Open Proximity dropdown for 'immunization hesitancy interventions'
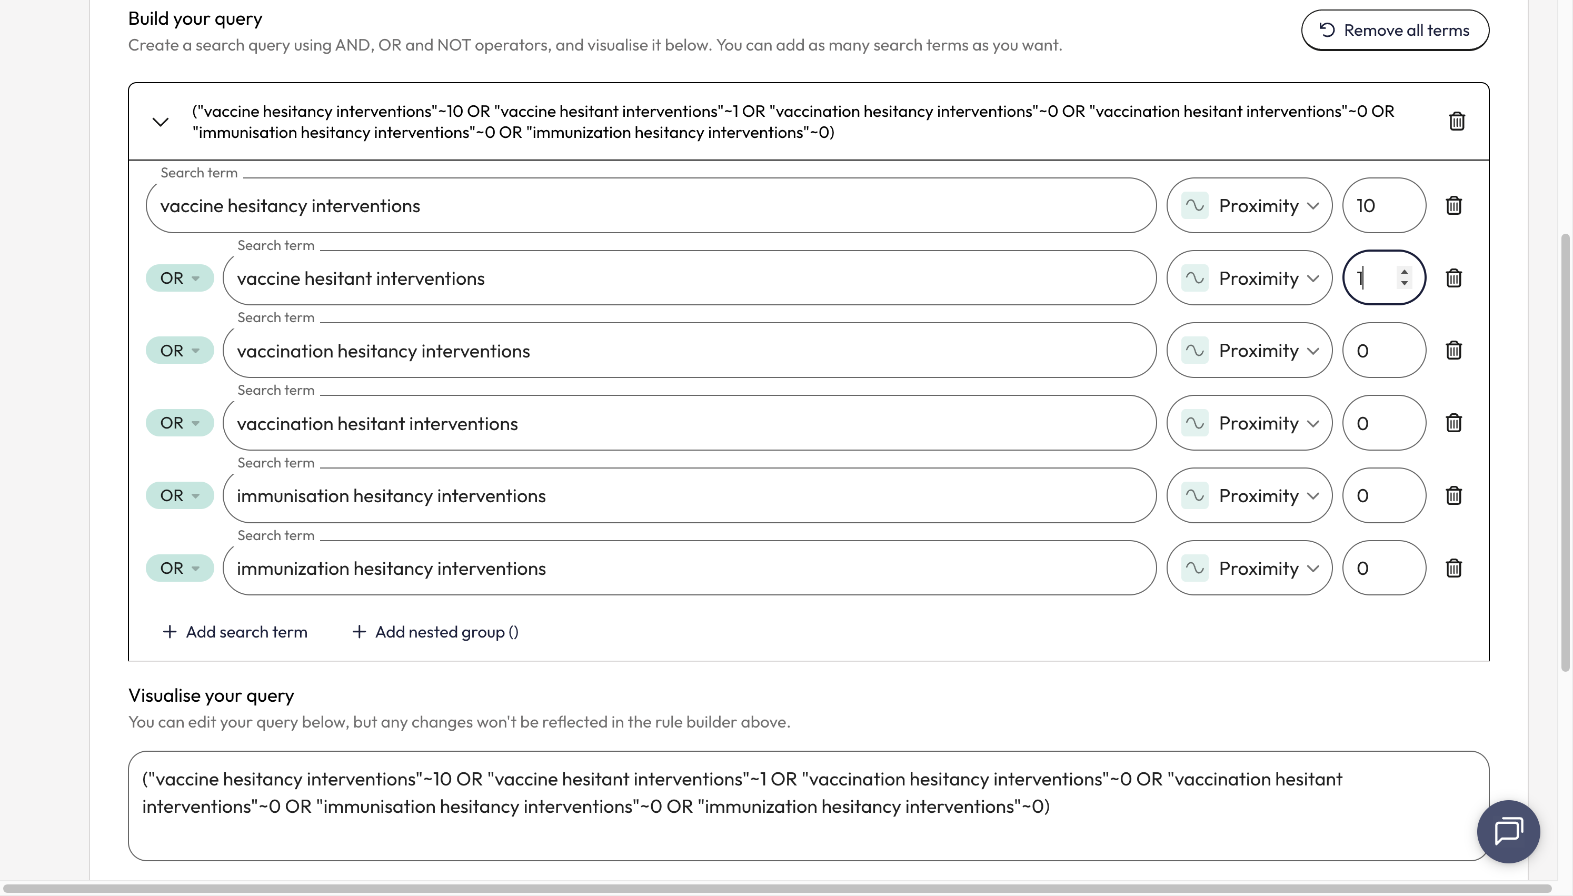The width and height of the screenshot is (1573, 896). [x=1249, y=569]
